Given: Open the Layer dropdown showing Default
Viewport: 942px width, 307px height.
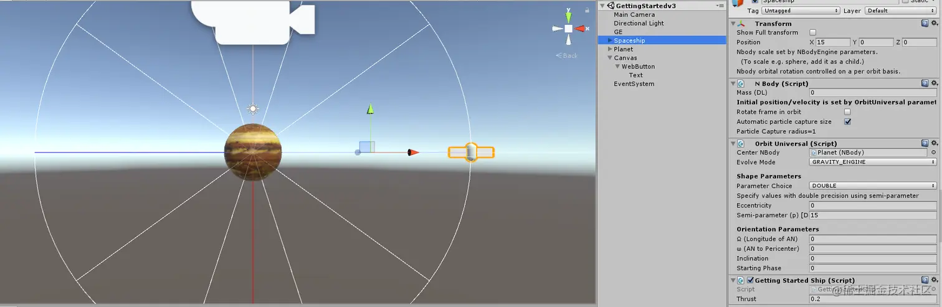Looking at the screenshot, I should coord(900,11).
